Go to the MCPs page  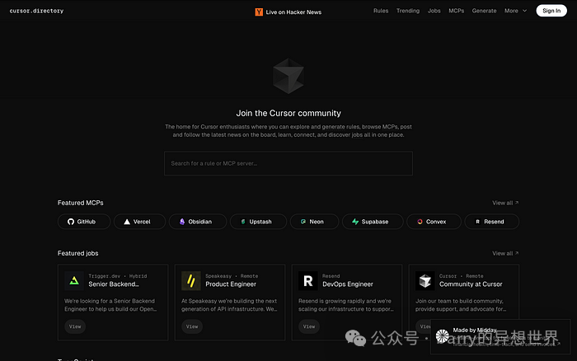tap(457, 11)
